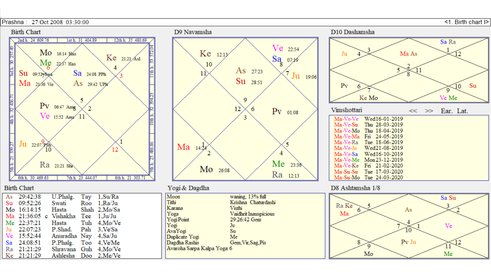
Task: Click Sa 24:08 in the Birth Chart diagram
Action: coord(90,73)
